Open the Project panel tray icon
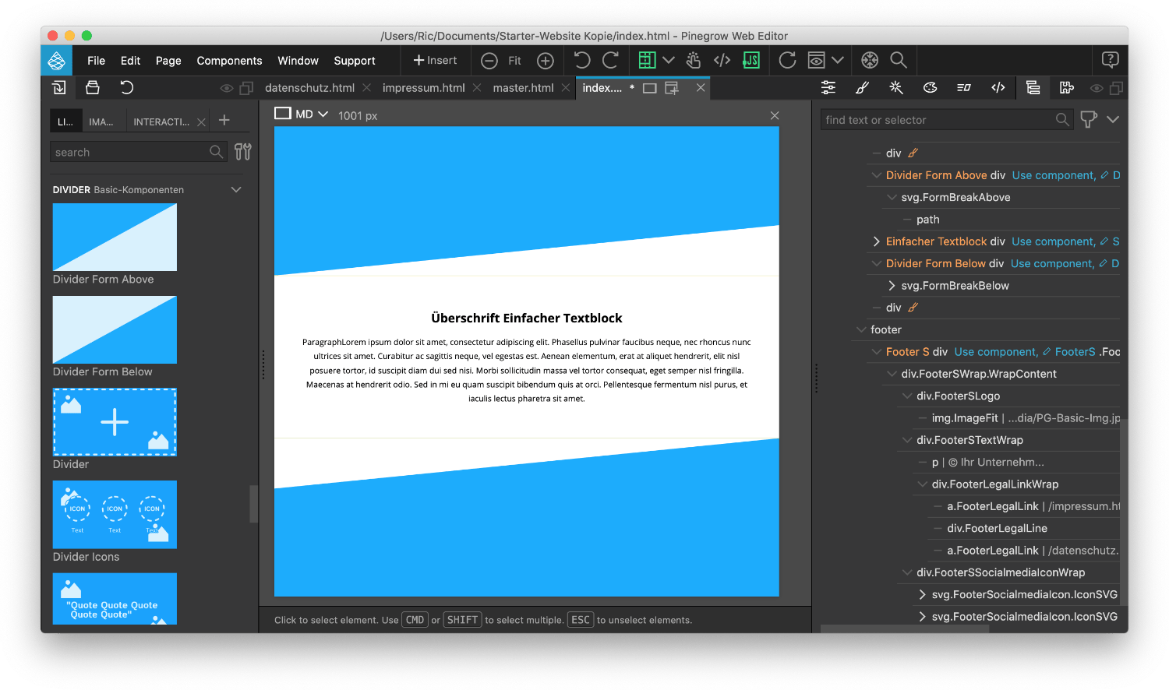Image resolution: width=1169 pixels, height=690 pixels. pos(93,87)
